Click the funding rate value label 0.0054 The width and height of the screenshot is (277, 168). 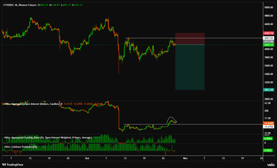[268, 139]
